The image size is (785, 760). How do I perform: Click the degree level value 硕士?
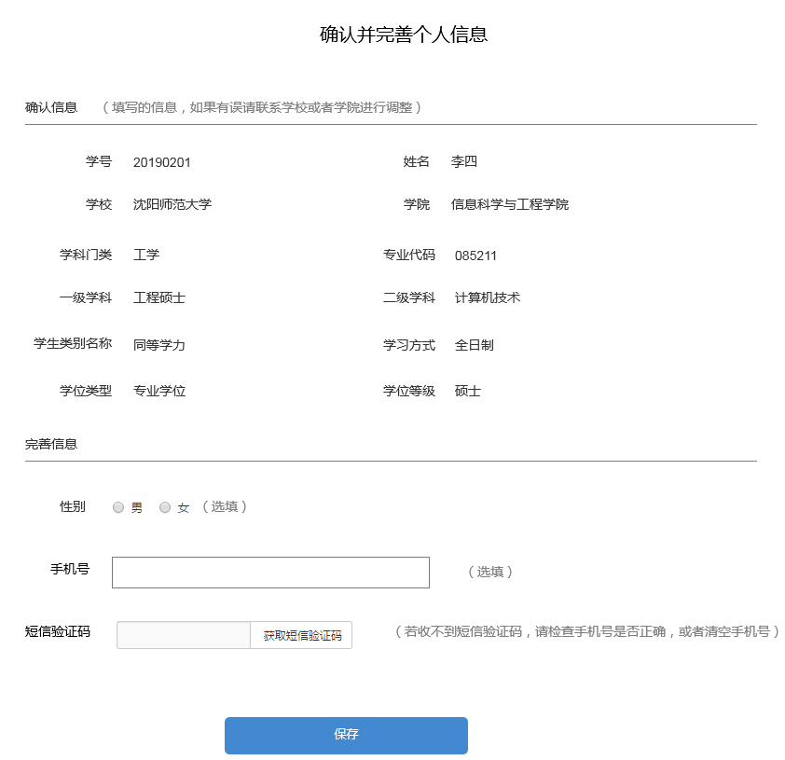tap(468, 391)
